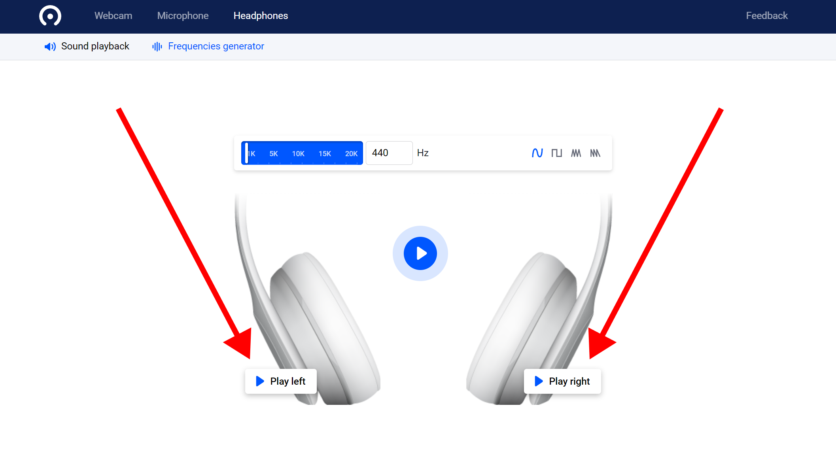Image resolution: width=836 pixels, height=459 pixels.
Task: Click the speaker icon beside Sound playback
Action: click(x=50, y=46)
